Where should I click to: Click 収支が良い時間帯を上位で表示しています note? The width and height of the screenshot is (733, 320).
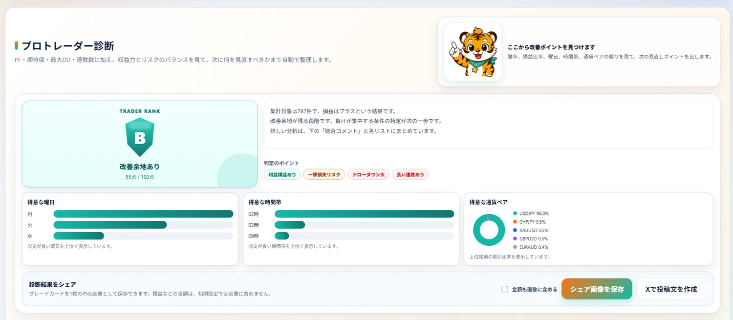coord(293,246)
